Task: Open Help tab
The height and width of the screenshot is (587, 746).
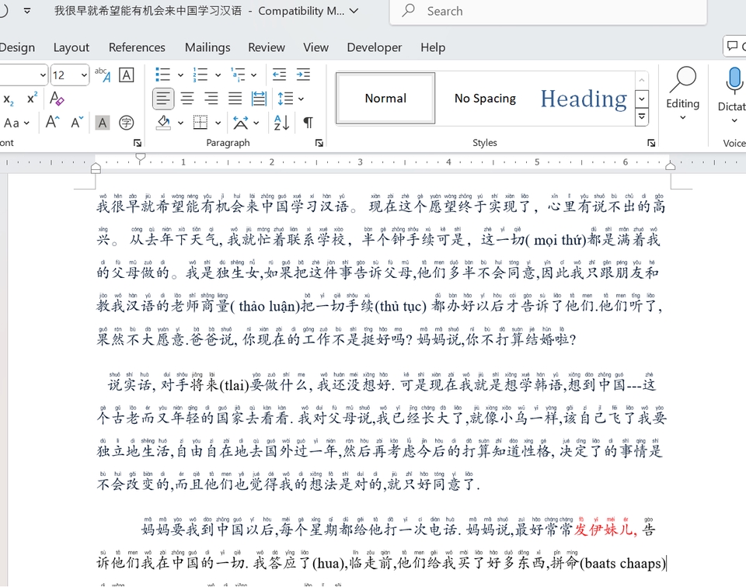Action: tap(433, 47)
